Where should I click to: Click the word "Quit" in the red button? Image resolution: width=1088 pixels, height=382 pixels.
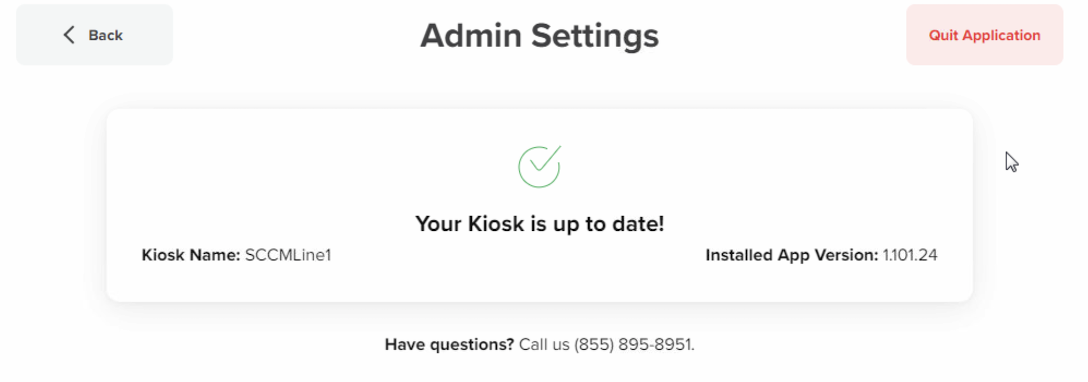pos(943,35)
